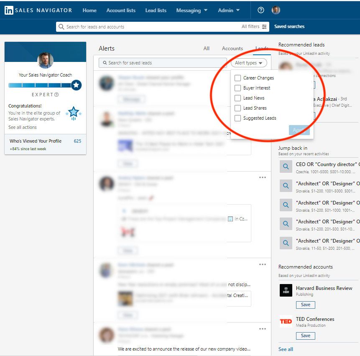Click See all recommended accounts
Viewport: 360px width, 356px height.
pyautogui.click(x=286, y=349)
